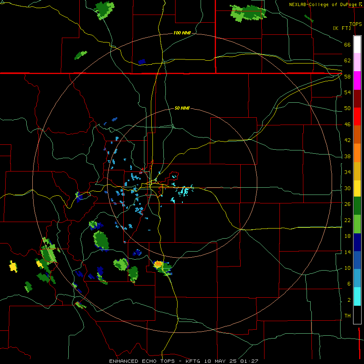This screenshot has height=364, width=364.
Task: Click the "50 NMI" range ring label
Action: [182, 108]
